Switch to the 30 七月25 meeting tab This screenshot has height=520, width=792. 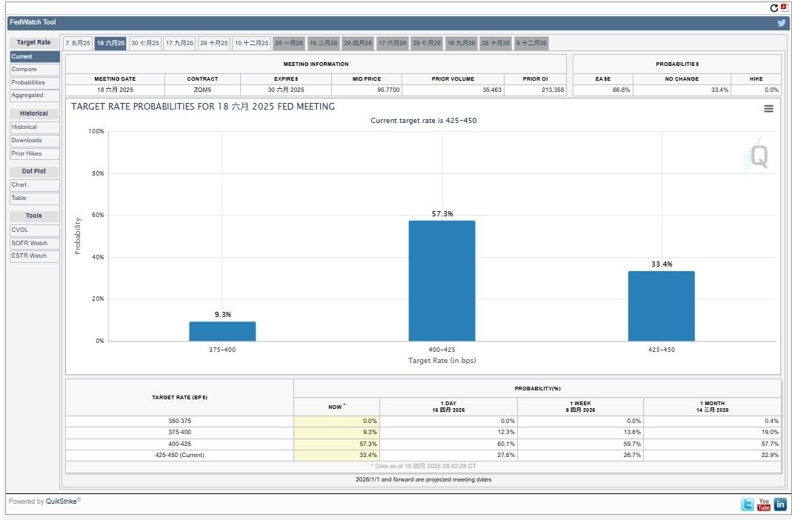145,43
